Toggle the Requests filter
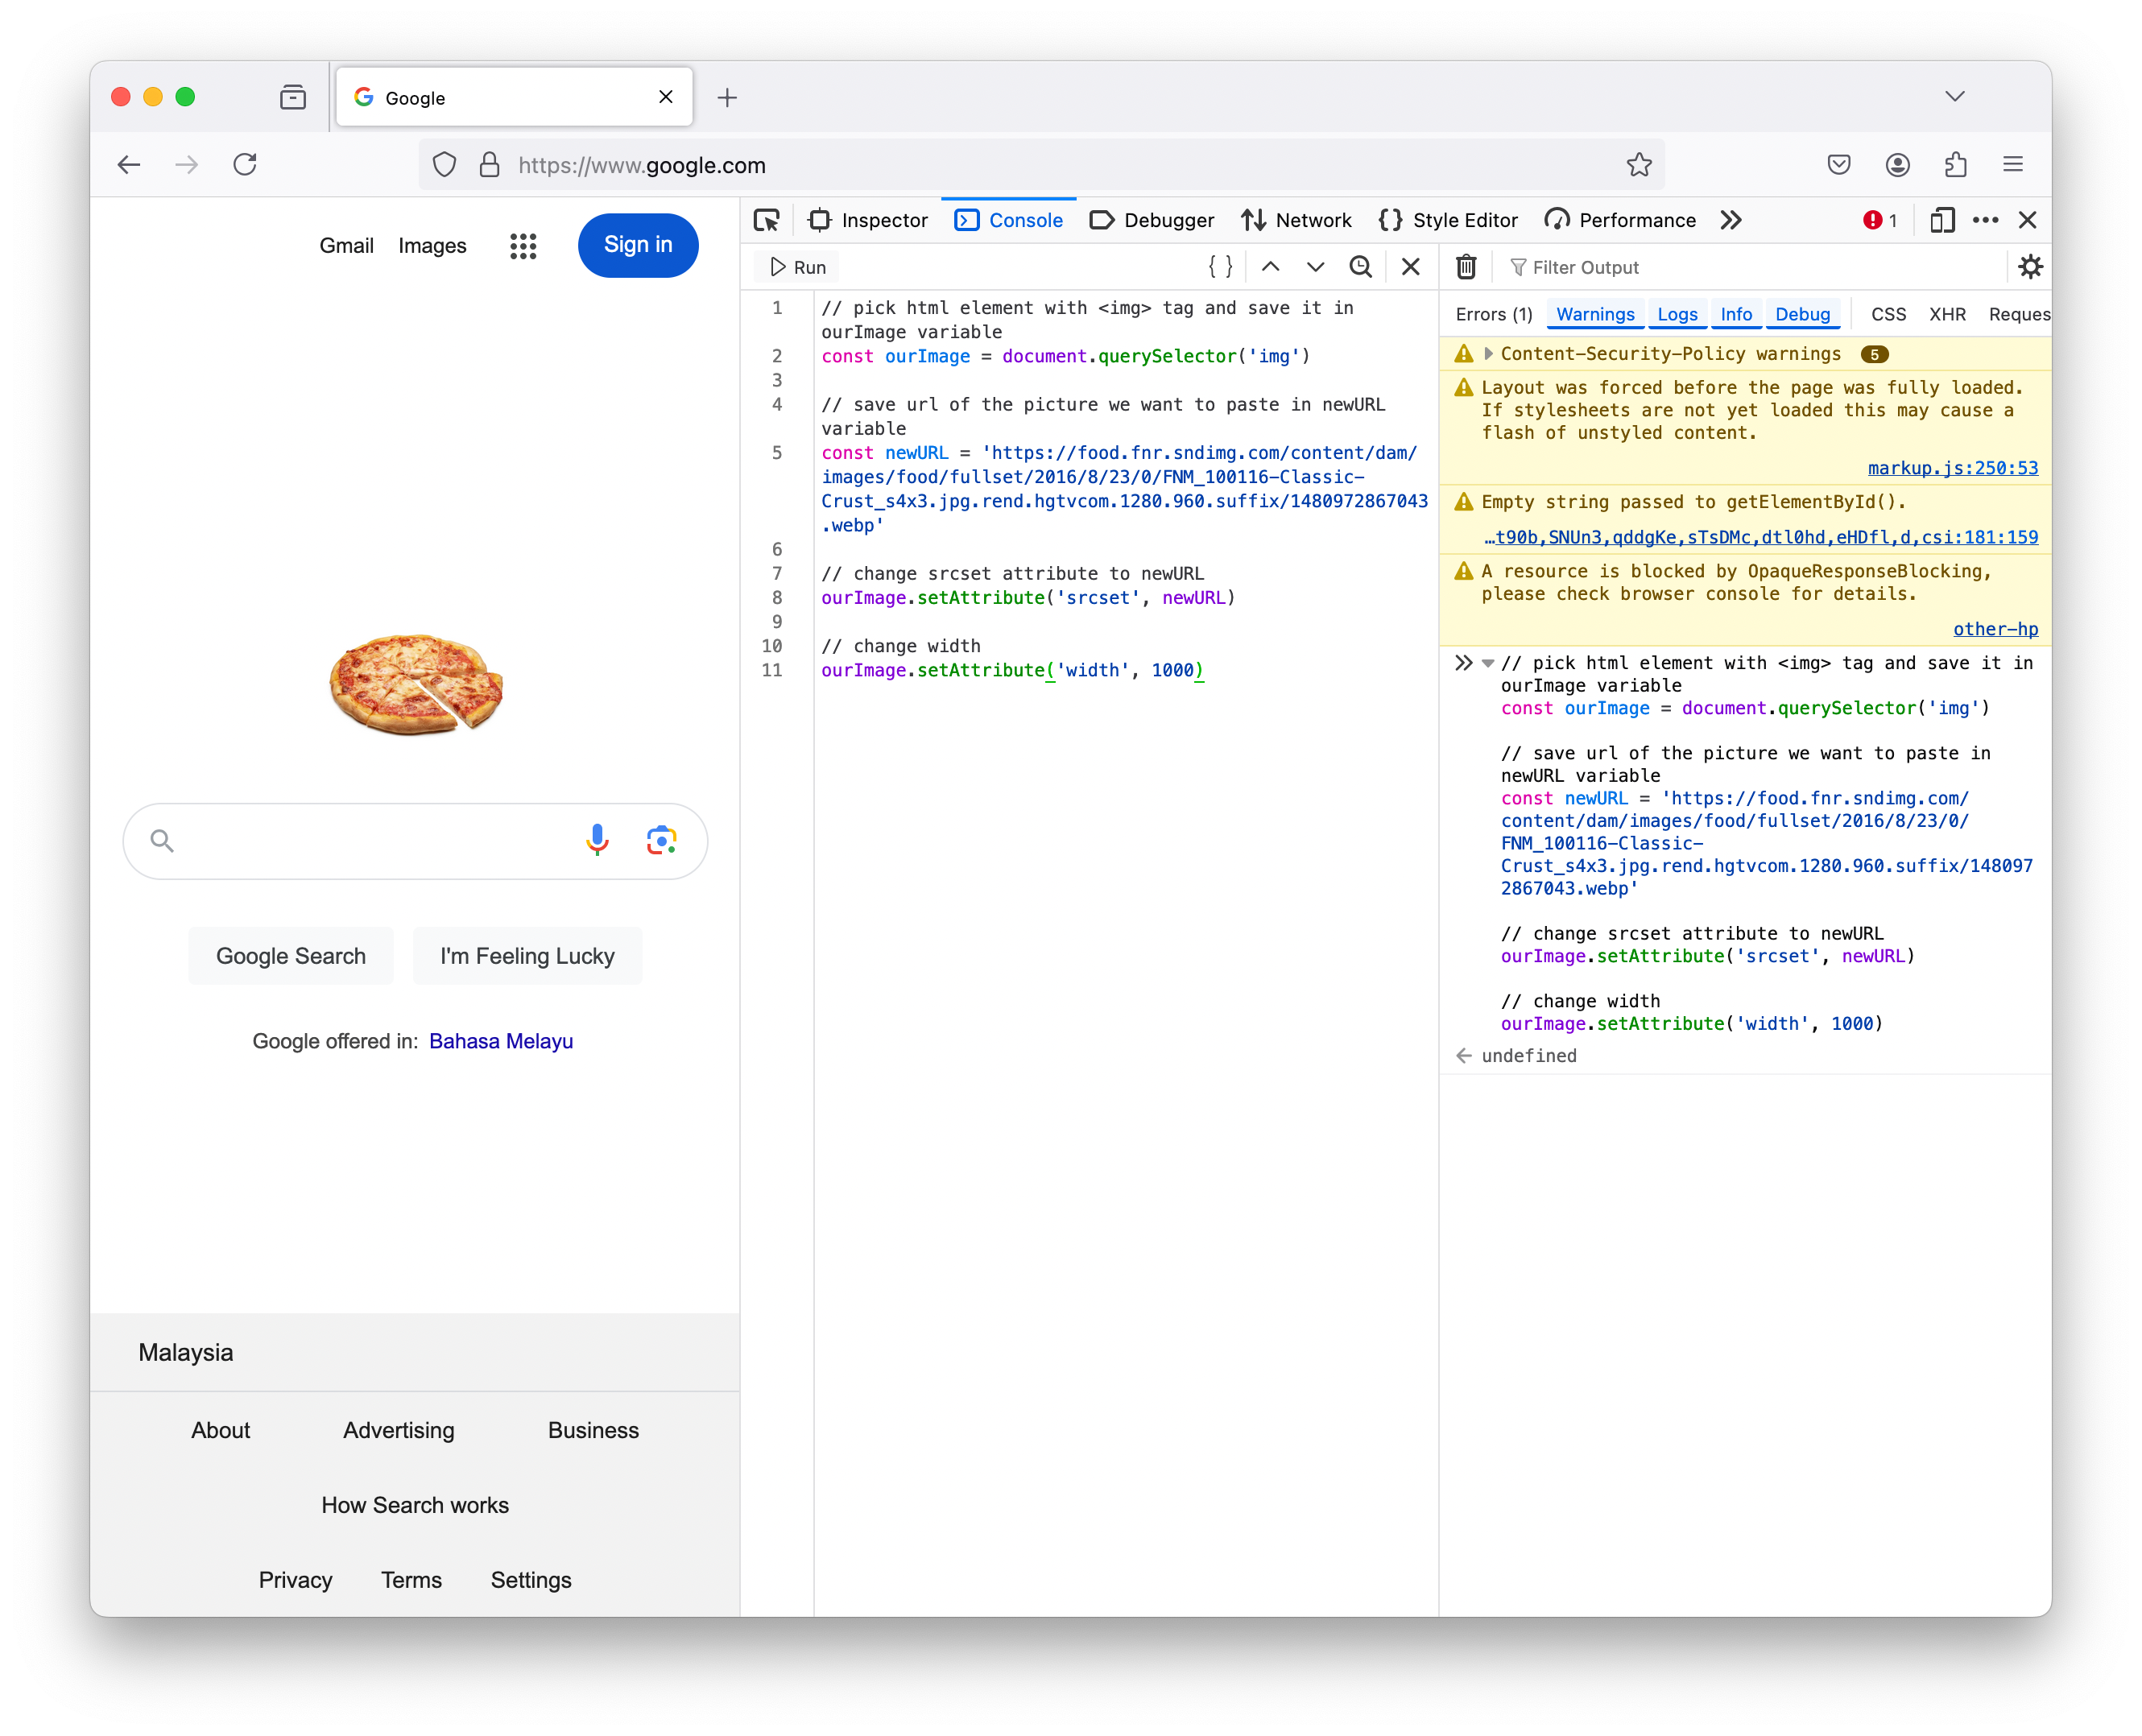 point(2019,314)
